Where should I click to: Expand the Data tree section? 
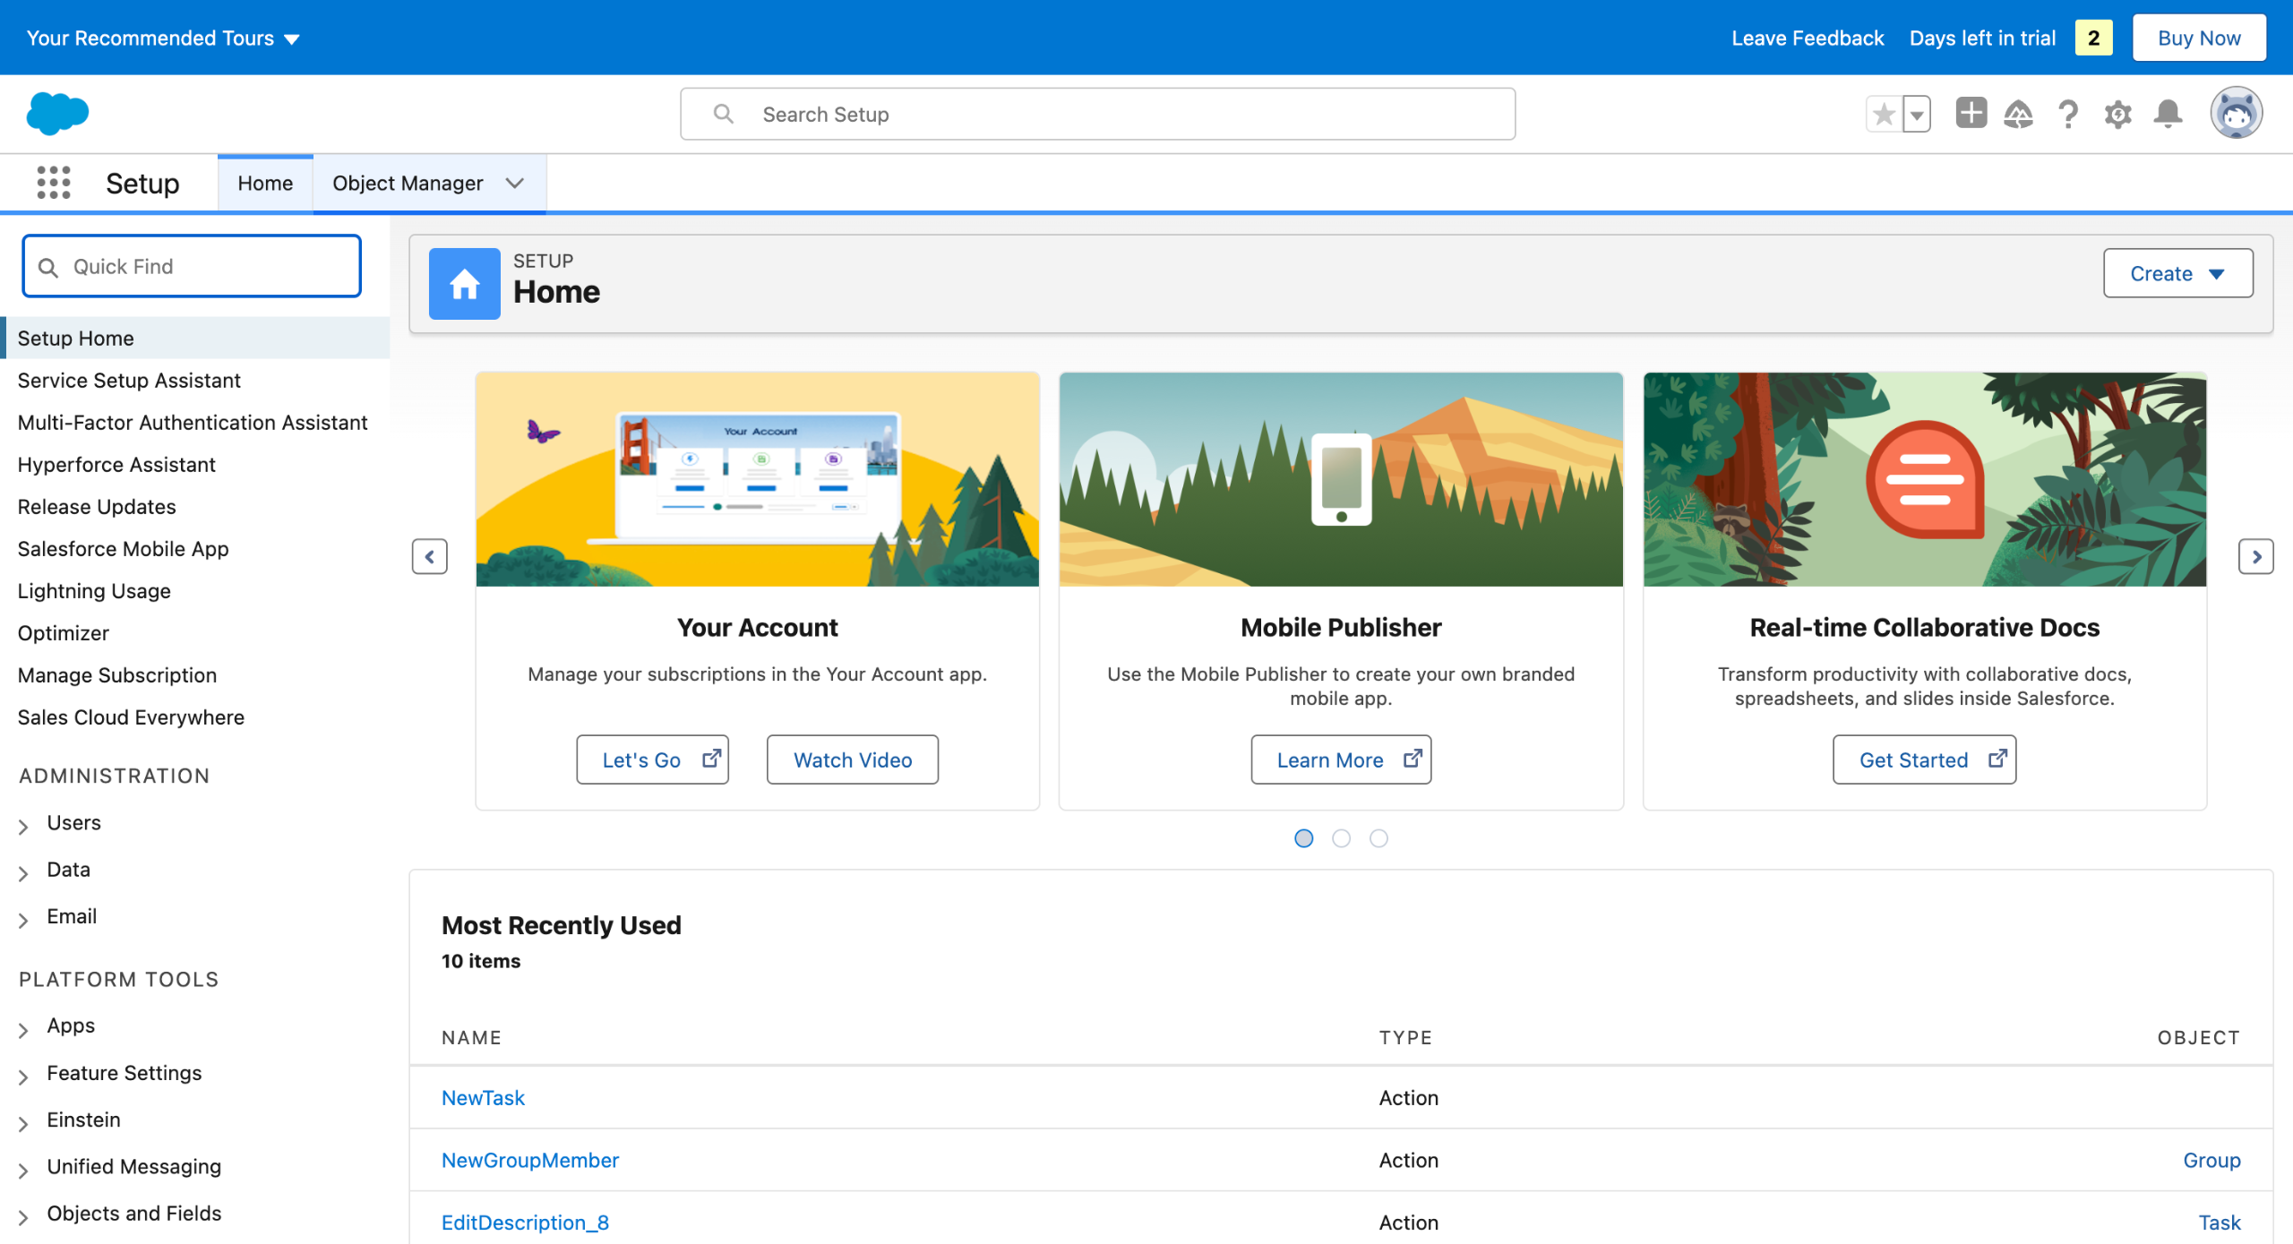pyautogui.click(x=23, y=872)
